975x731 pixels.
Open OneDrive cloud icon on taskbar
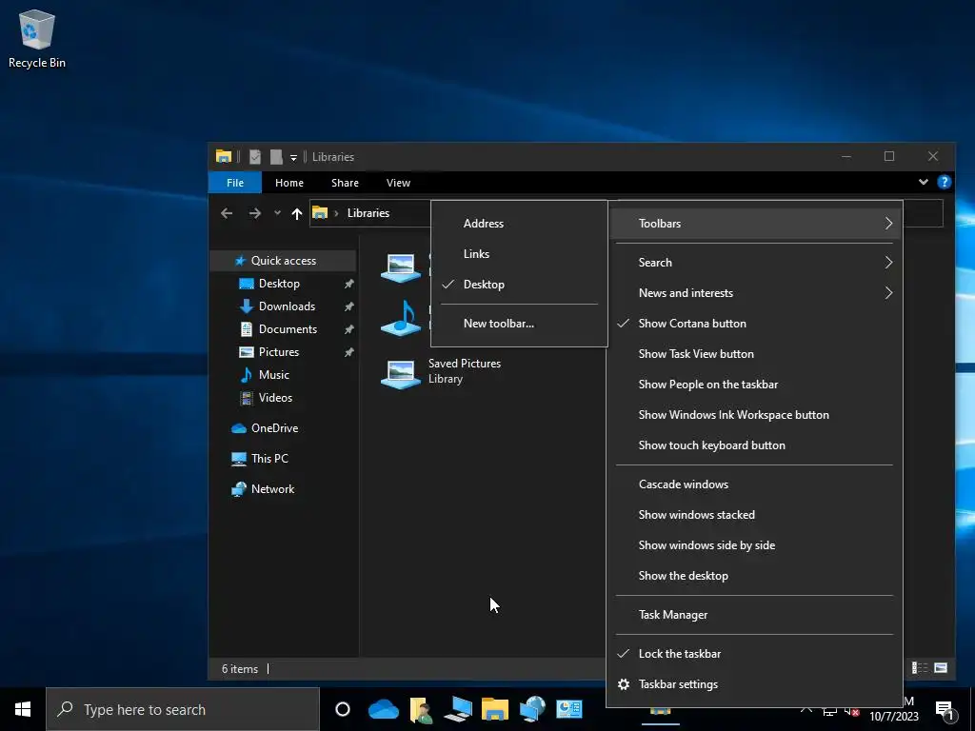pyautogui.click(x=383, y=709)
